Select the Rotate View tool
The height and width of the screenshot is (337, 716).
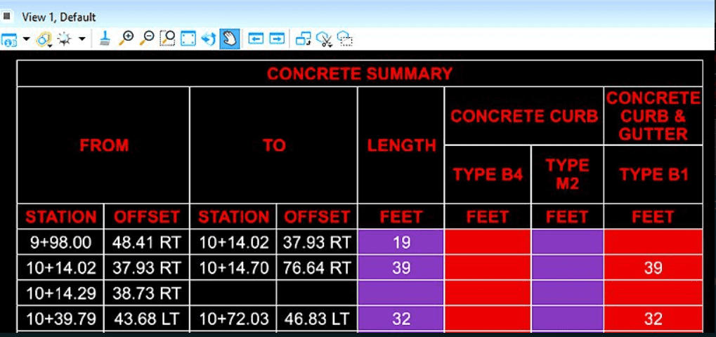point(208,39)
